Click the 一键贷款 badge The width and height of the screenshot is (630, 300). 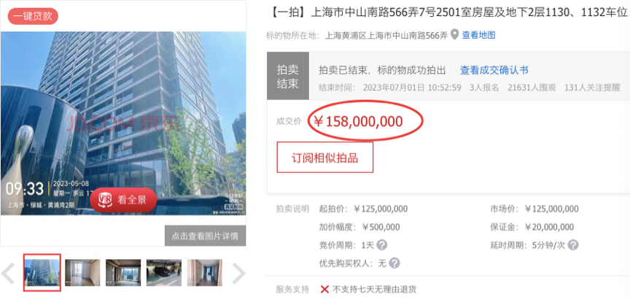click(34, 16)
